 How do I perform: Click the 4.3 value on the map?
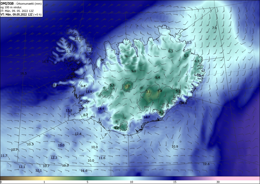pyautogui.click(x=162, y=113)
